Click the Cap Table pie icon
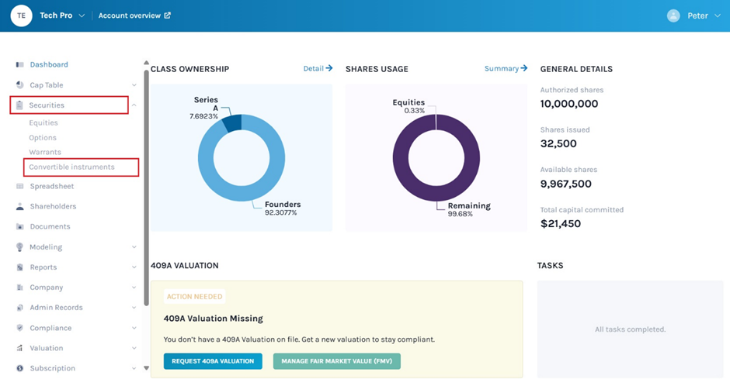 tap(20, 85)
